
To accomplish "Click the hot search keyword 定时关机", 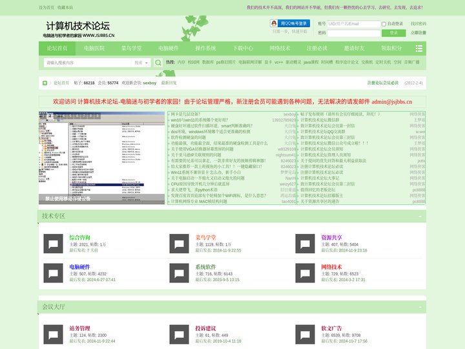I will click(383, 62).
